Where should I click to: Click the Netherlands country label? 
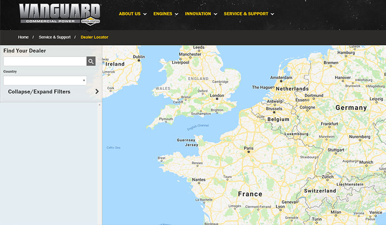click(292, 89)
